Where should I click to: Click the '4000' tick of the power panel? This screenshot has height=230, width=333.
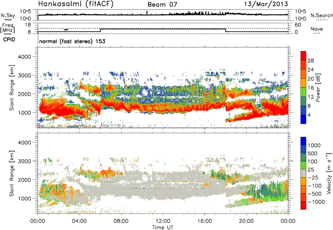24,57
